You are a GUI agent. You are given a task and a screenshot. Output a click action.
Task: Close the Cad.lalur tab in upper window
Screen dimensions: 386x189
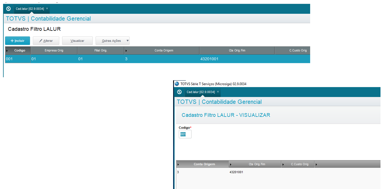point(47,9)
